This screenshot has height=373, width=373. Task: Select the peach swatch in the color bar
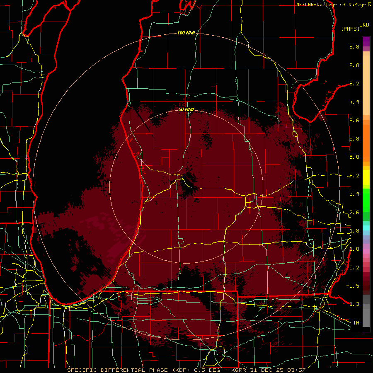(366, 86)
